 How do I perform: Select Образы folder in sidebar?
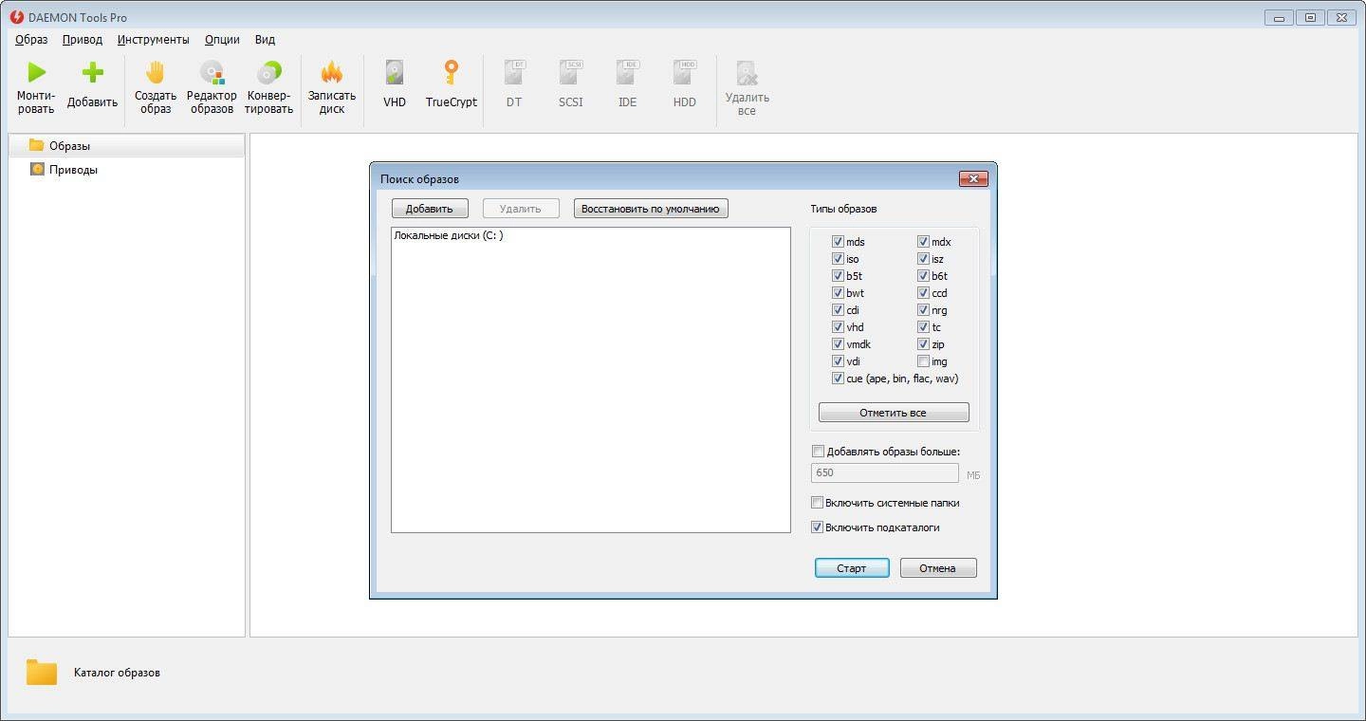click(x=126, y=145)
